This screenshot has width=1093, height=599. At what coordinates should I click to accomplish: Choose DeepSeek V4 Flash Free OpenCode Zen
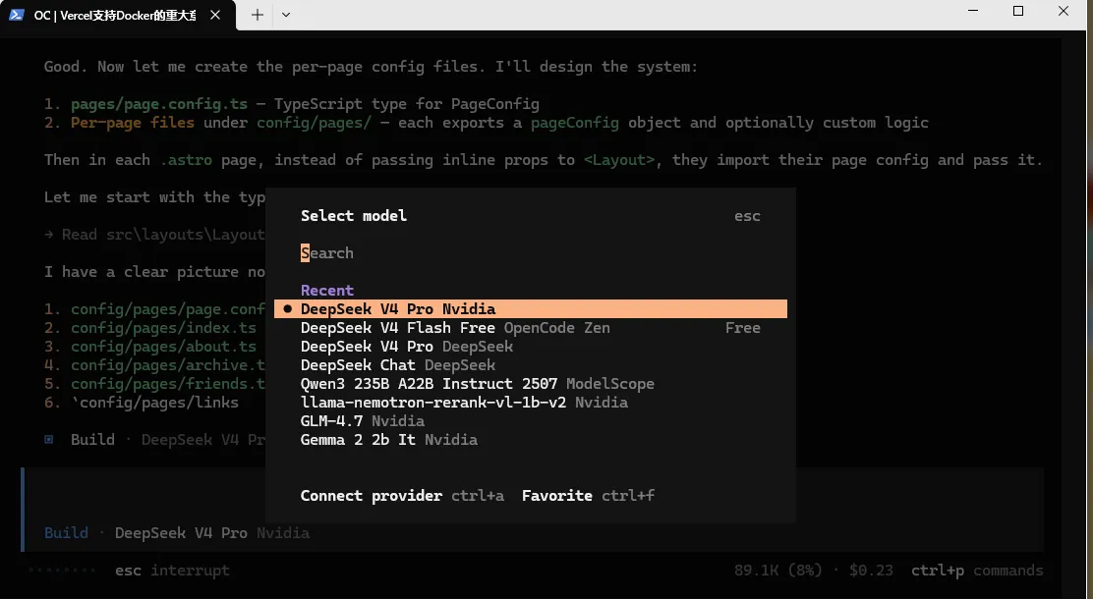(531, 327)
